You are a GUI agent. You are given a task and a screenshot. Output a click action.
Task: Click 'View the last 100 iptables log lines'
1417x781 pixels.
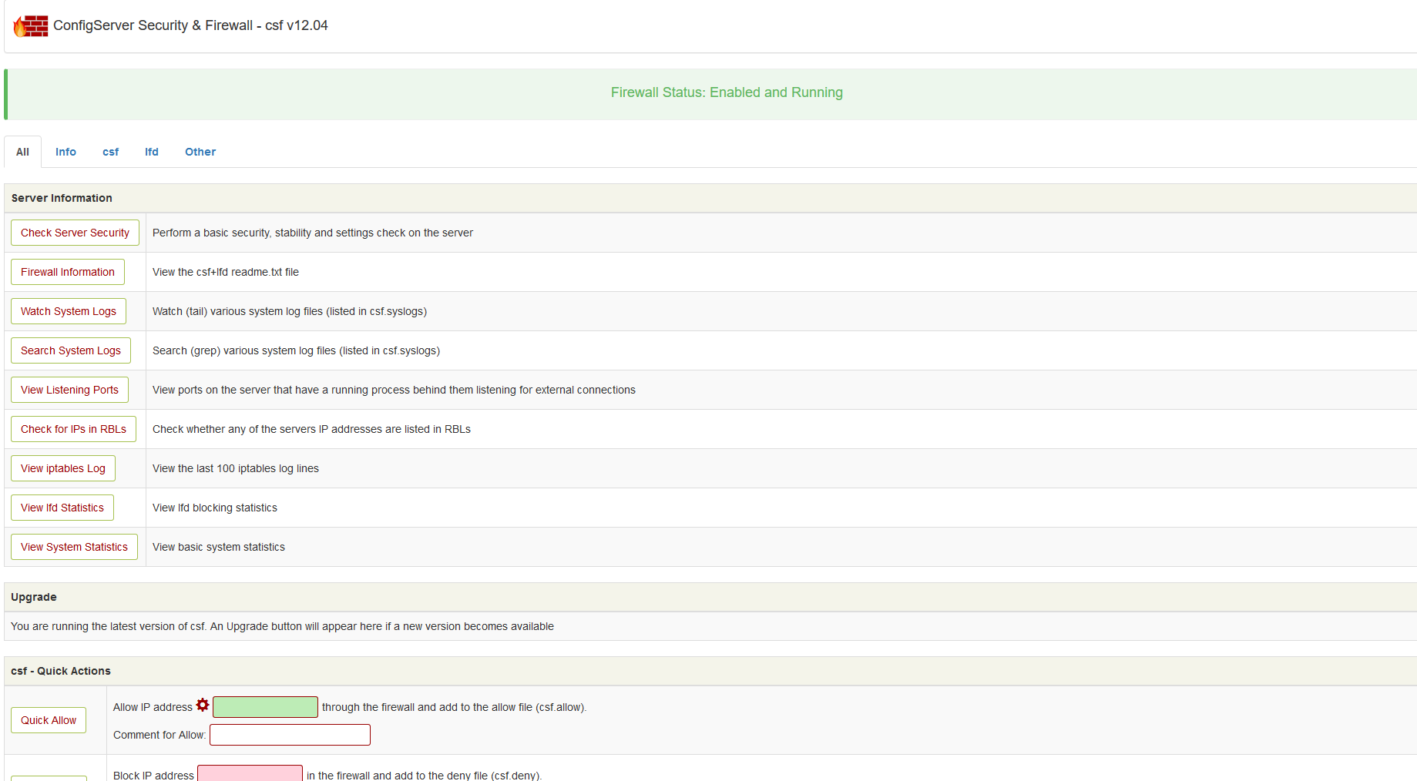pos(236,468)
